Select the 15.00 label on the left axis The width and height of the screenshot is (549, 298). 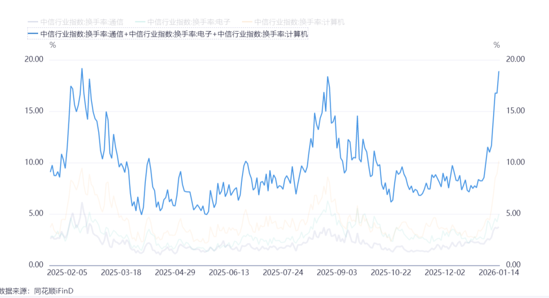34,111
